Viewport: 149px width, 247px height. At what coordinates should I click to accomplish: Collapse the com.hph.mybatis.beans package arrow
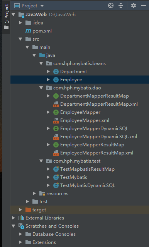point(41,63)
